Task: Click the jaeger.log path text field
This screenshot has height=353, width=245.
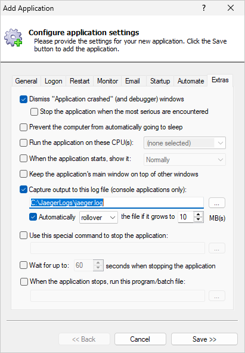Action: 116,203
